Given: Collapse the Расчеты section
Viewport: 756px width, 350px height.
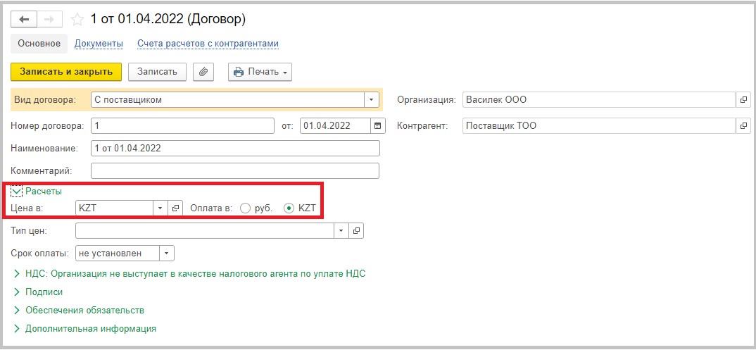Looking at the screenshot, I should coord(17,192).
